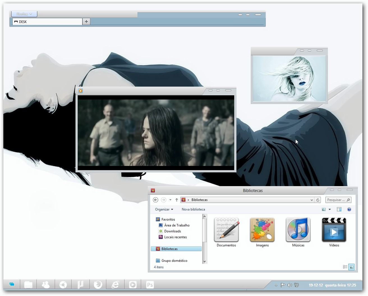Open the media player from taskbar
Viewport: 368px width, 296px height.
[x=133, y=285]
